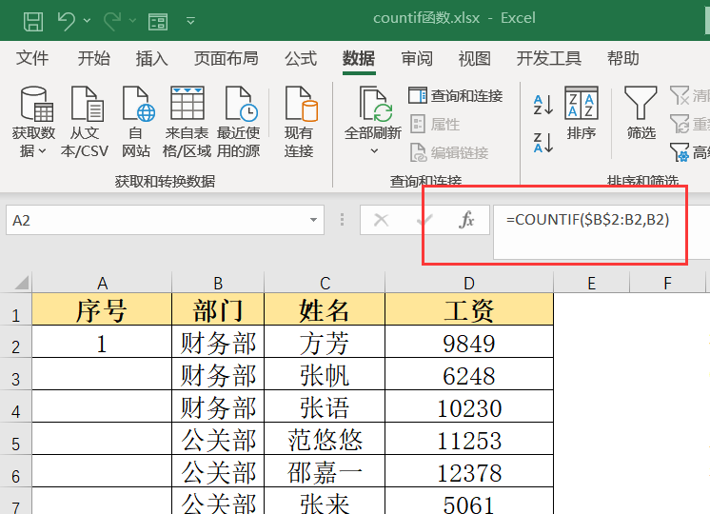The image size is (710, 514).
Task: Select column C header
Action: 325,283
